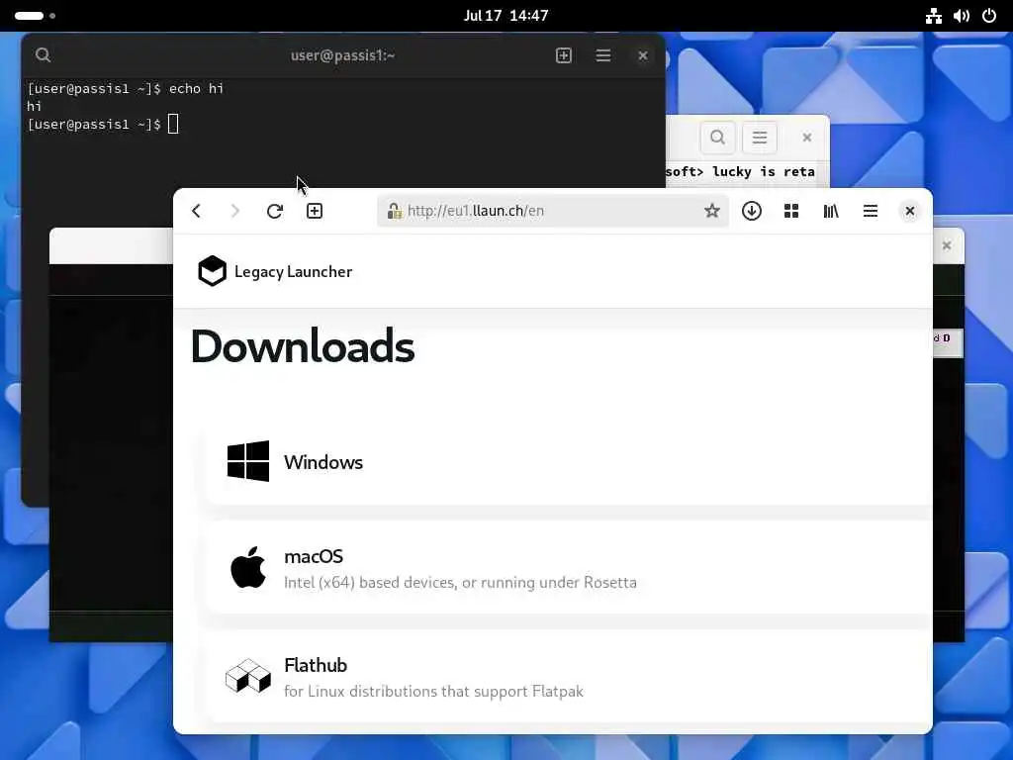Reload the Legacy Launcher page
Image resolution: width=1013 pixels, height=760 pixels.
tap(275, 211)
